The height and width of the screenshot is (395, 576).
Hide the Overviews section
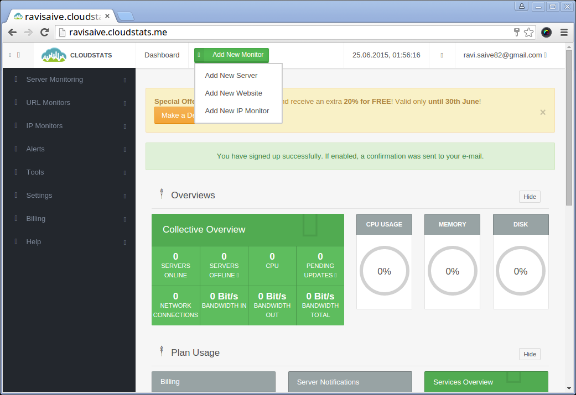(530, 197)
